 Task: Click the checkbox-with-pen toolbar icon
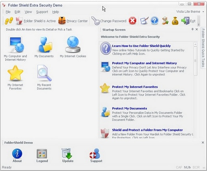[144, 21]
